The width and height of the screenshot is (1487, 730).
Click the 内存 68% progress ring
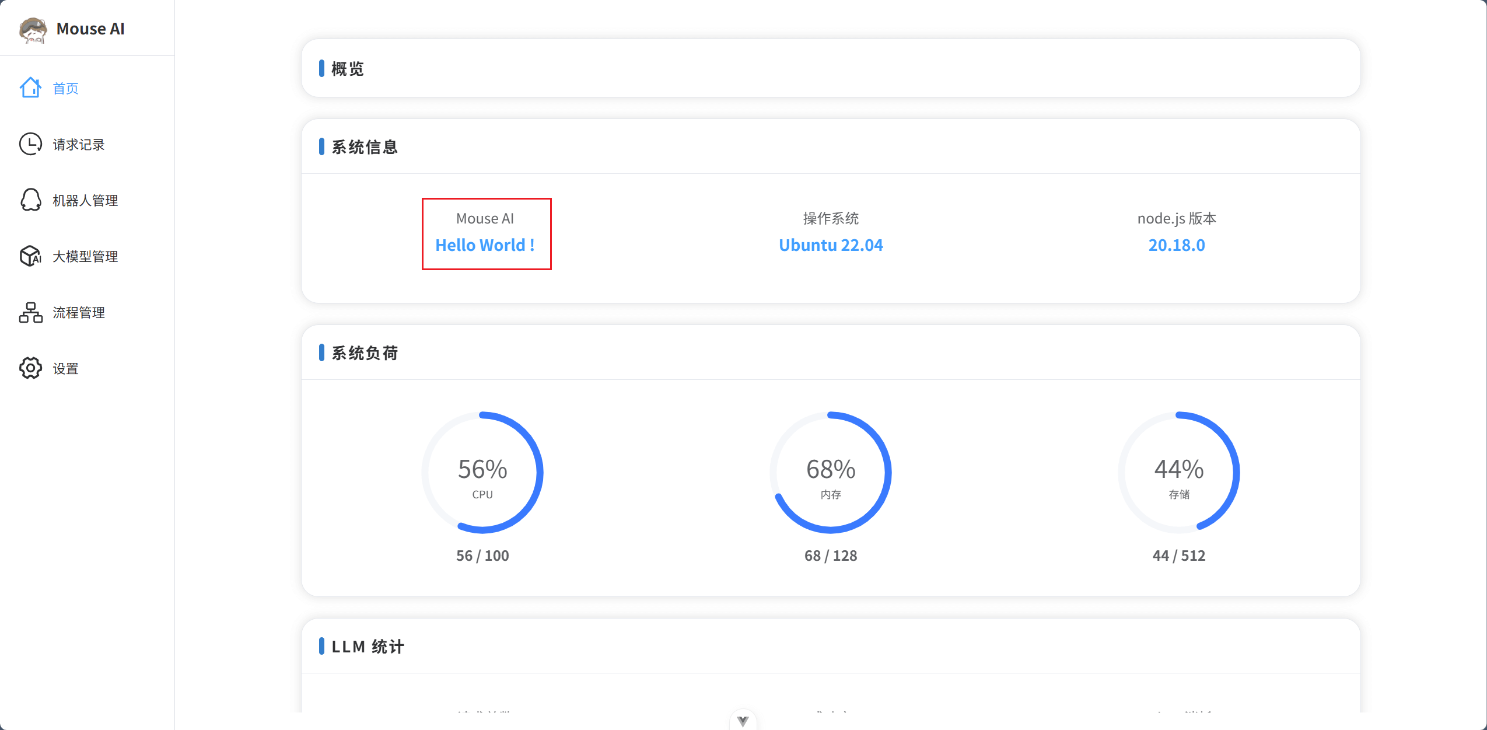[x=831, y=473]
